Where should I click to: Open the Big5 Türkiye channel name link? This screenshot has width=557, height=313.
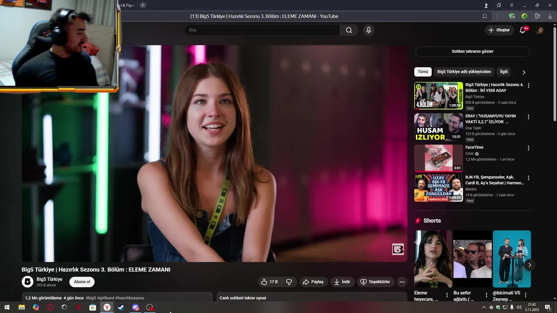pyautogui.click(x=49, y=279)
